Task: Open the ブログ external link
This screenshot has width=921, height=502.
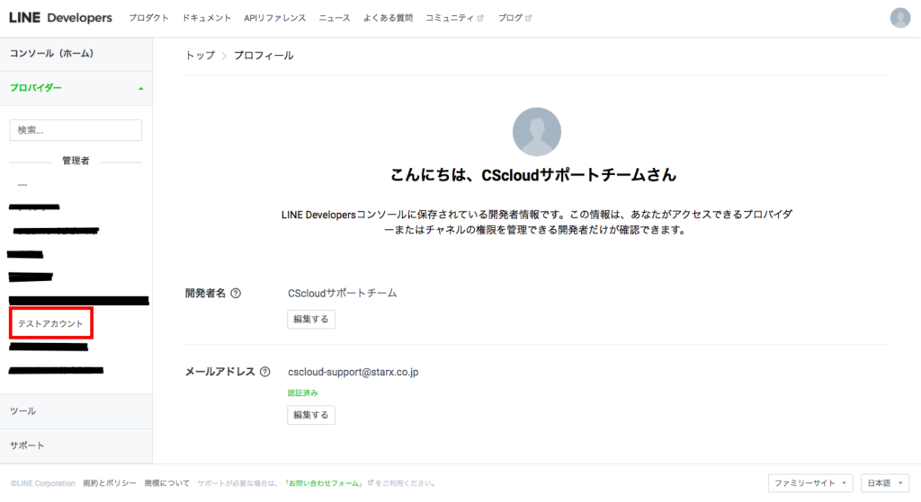Action: tap(514, 18)
